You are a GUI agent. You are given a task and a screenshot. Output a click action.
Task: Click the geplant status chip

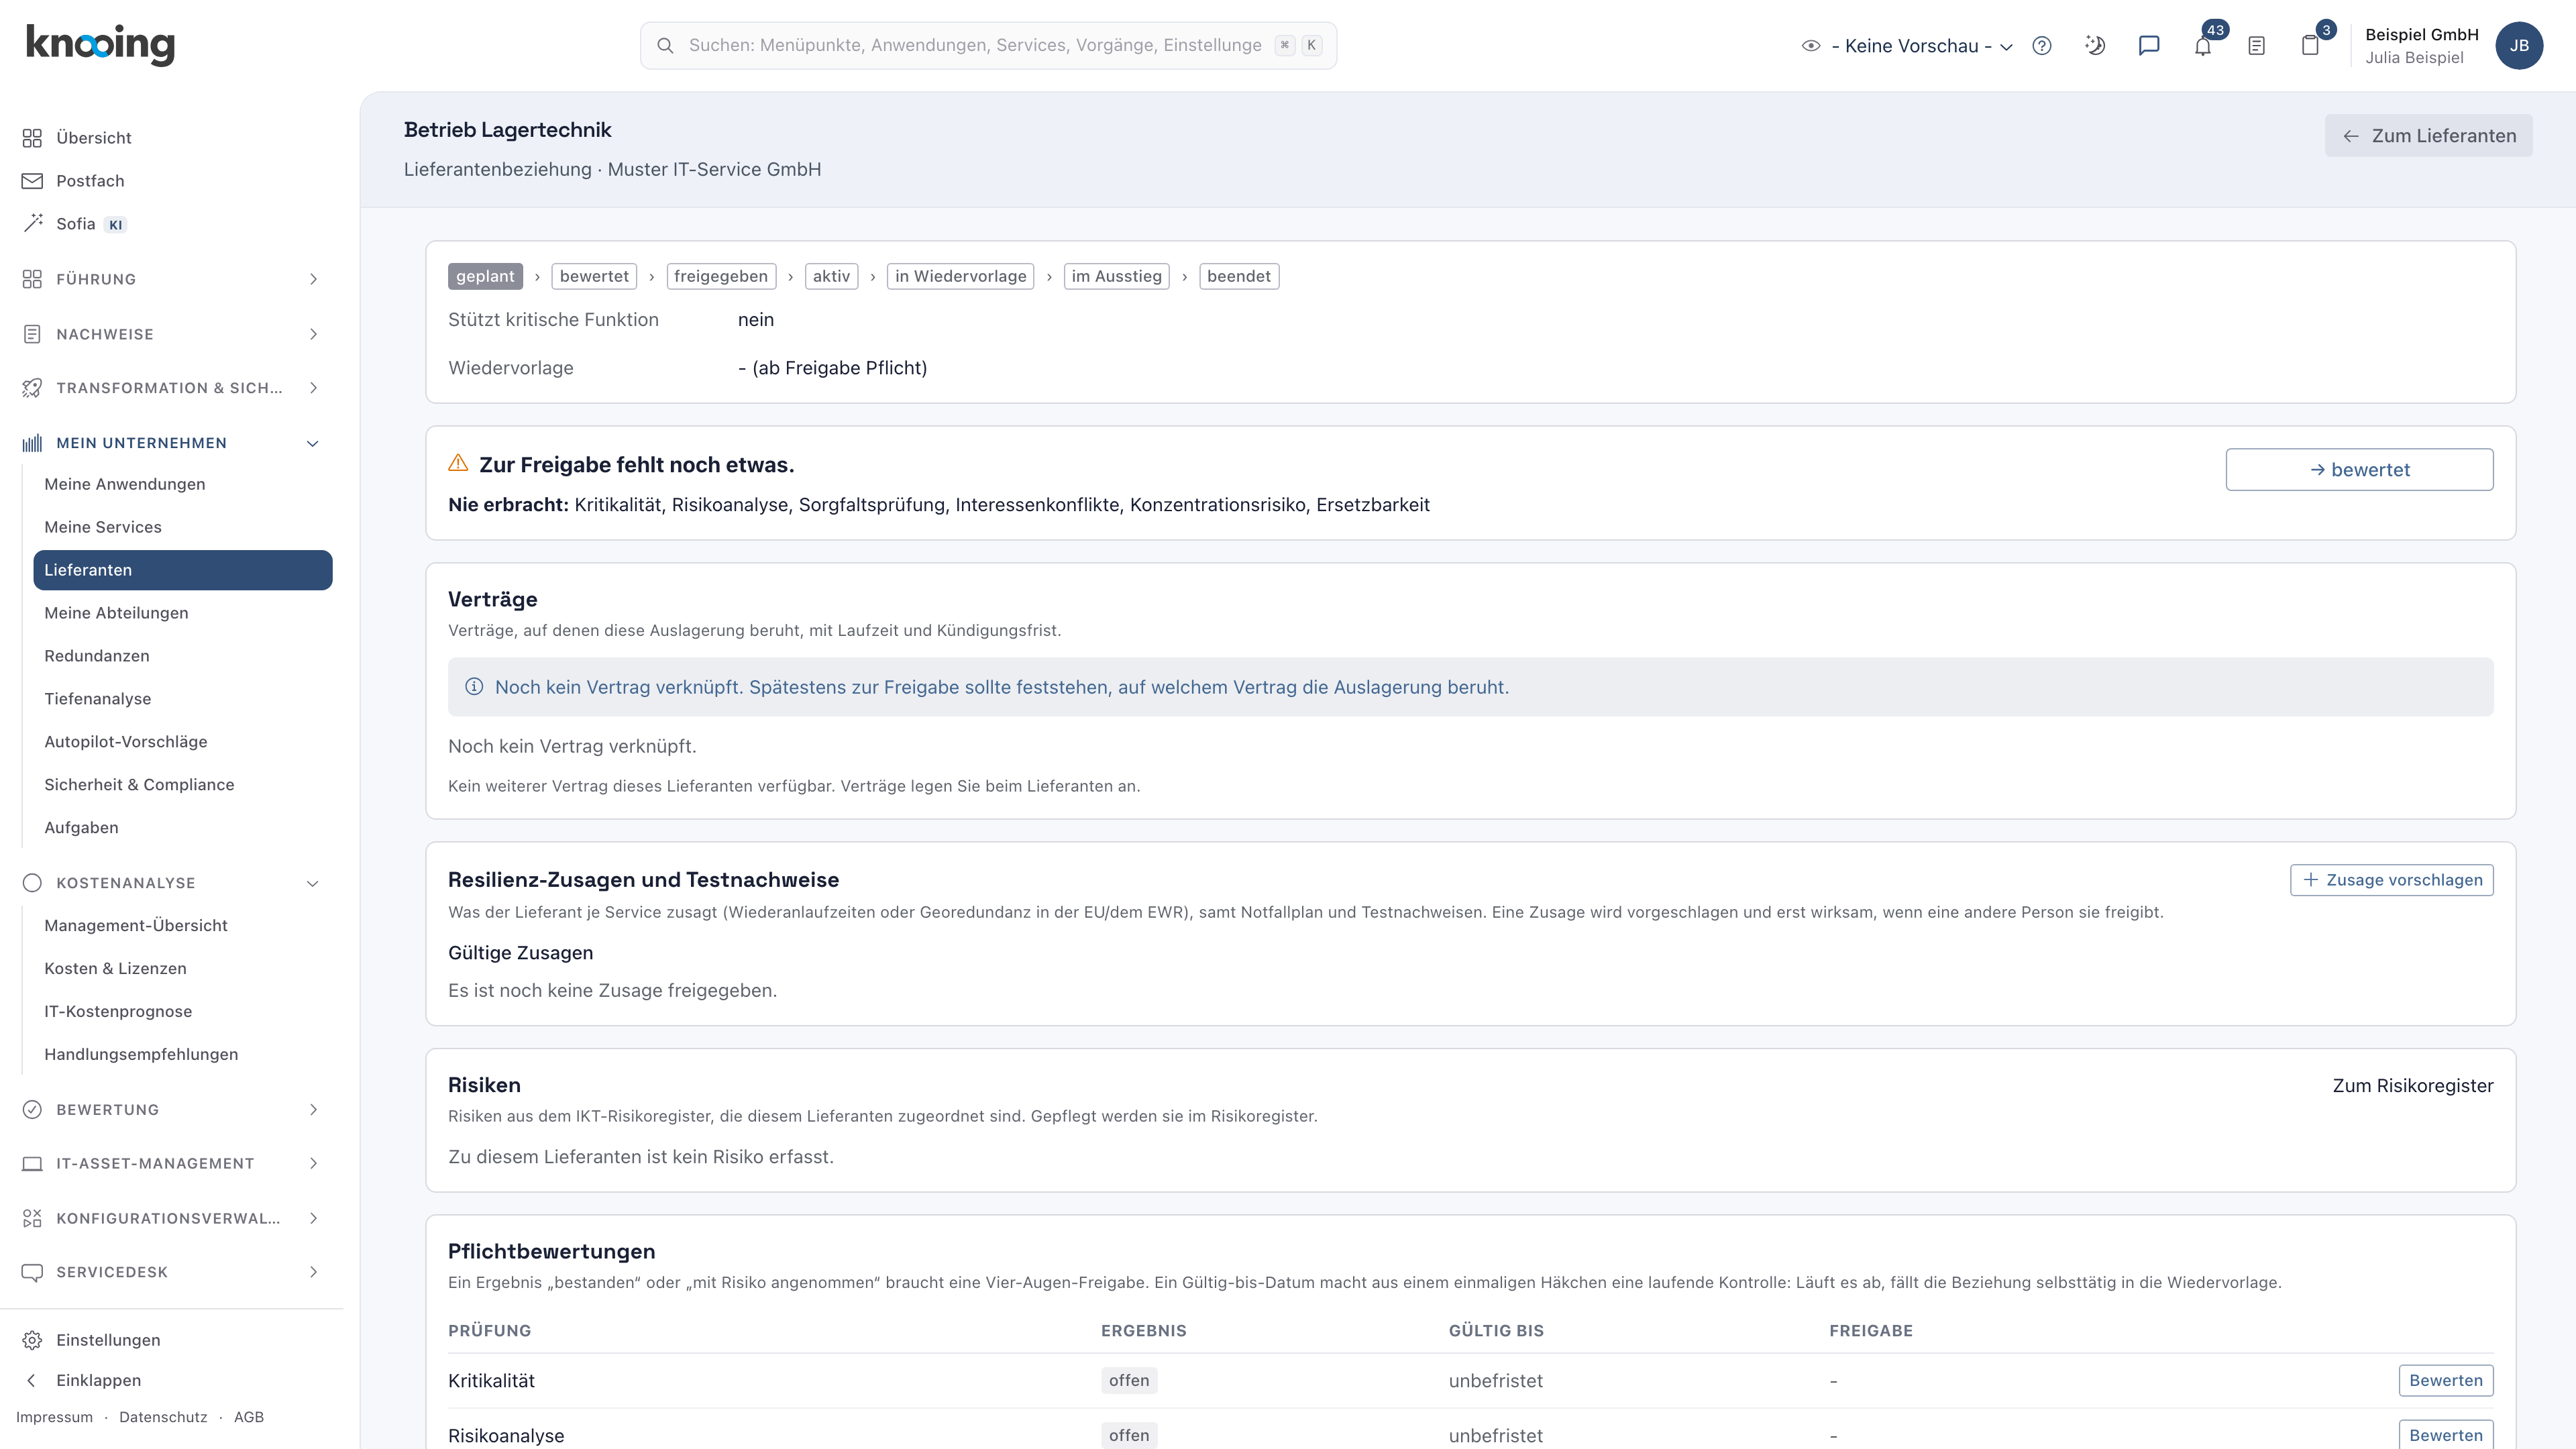[x=485, y=277]
